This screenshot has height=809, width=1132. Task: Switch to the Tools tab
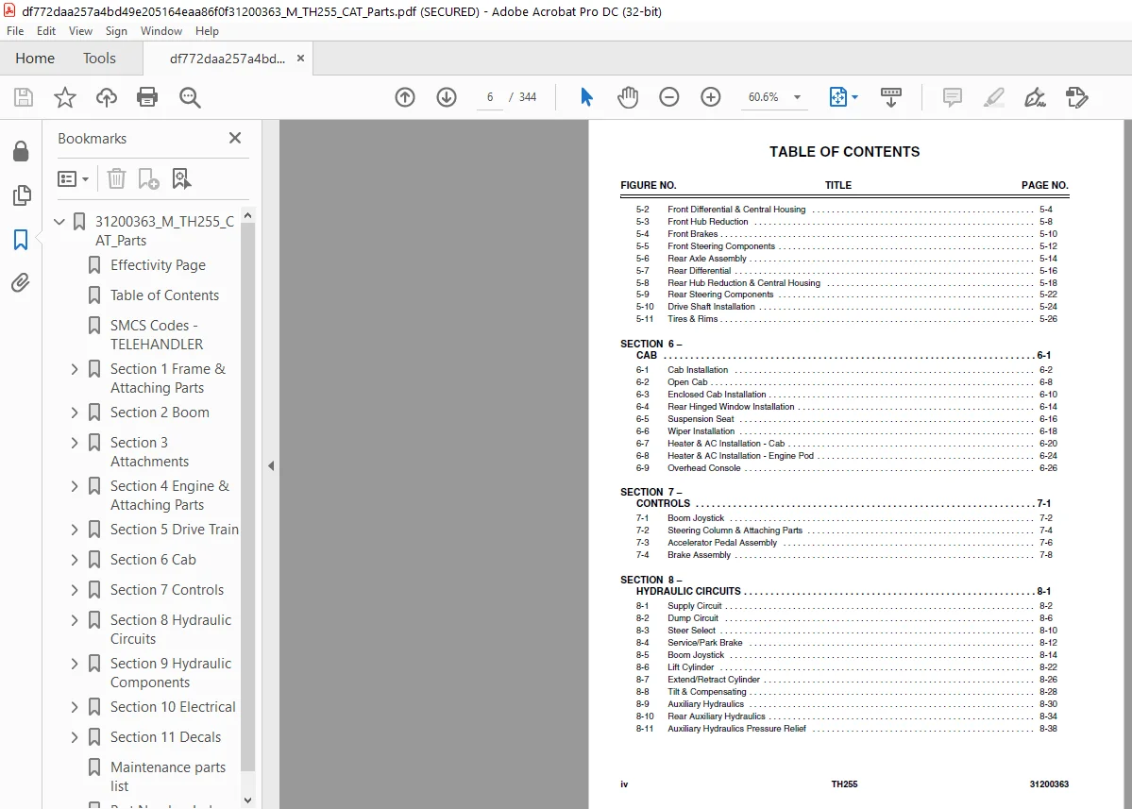point(99,59)
